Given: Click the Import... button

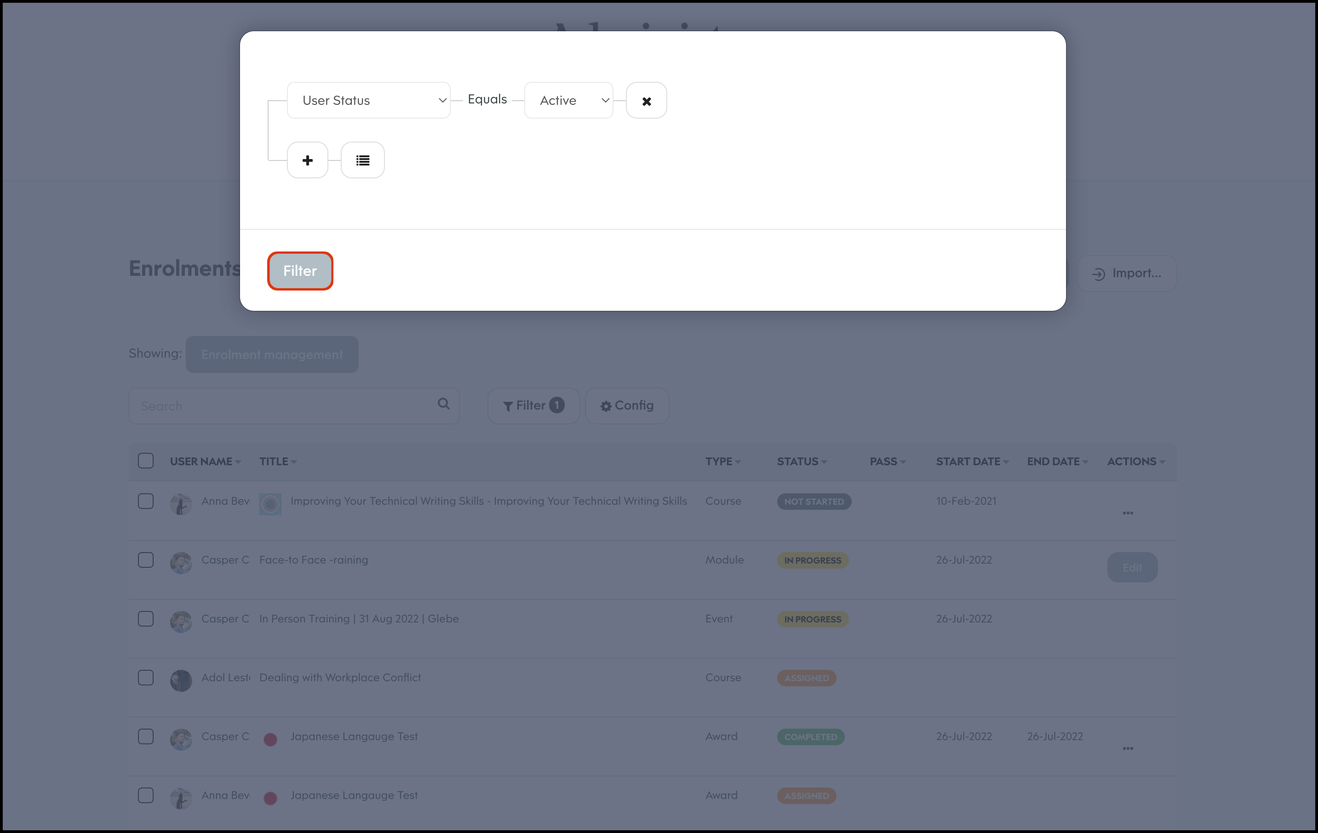Looking at the screenshot, I should [x=1126, y=273].
